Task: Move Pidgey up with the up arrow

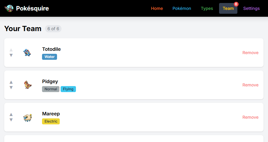Action: tap(11, 82)
